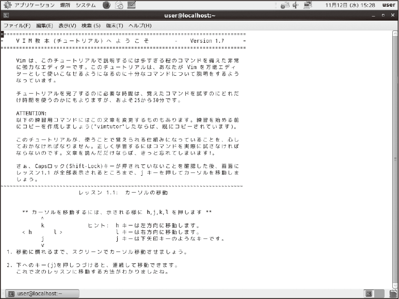Open the ヘルプ(H) menu
The image size is (399, 299).
[140, 25]
